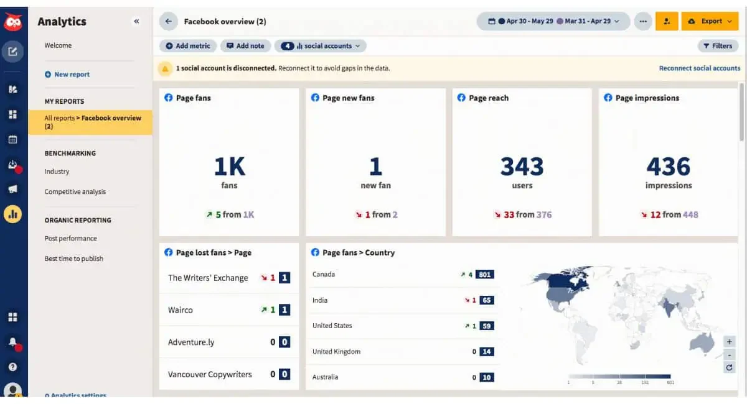747x404 pixels.
Task: Open the megaphone advertise icon
Action: (13, 189)
